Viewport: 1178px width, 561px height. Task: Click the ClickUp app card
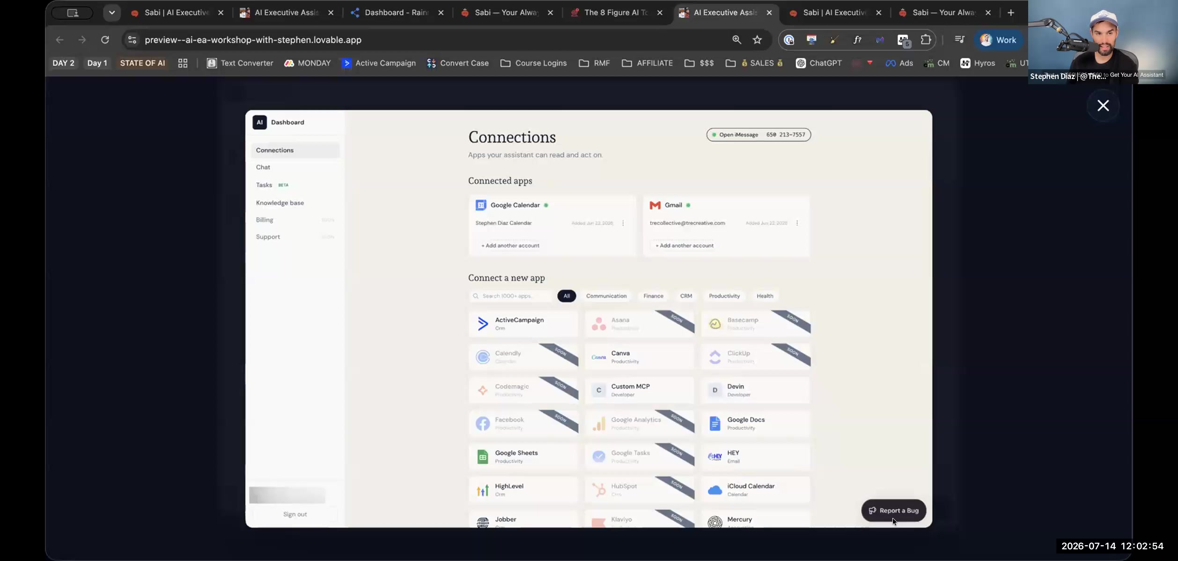pyautogui.click(x=756, y=357)
